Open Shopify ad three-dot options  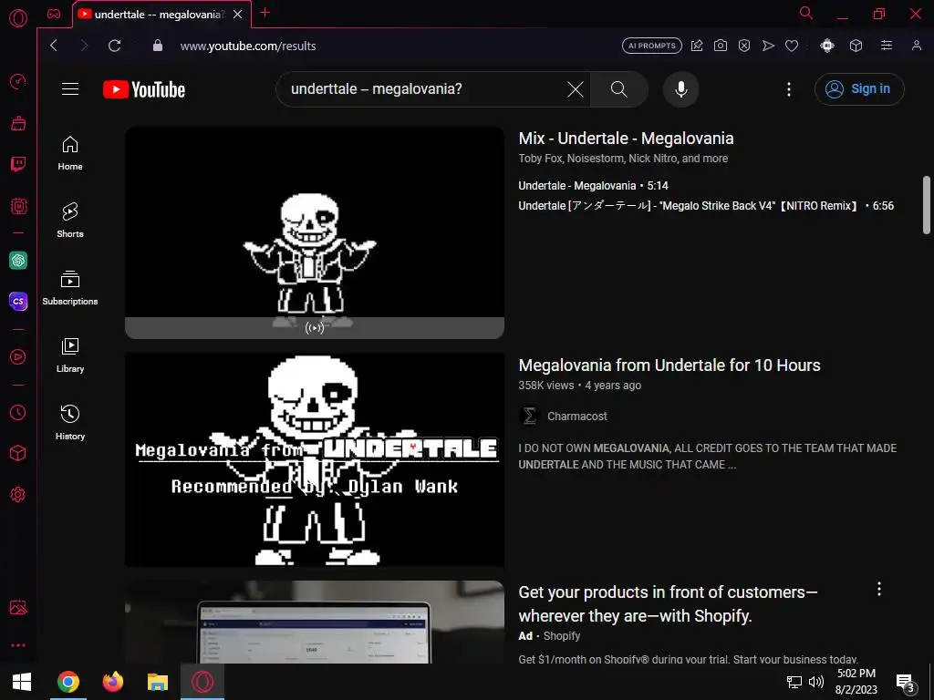878,590
